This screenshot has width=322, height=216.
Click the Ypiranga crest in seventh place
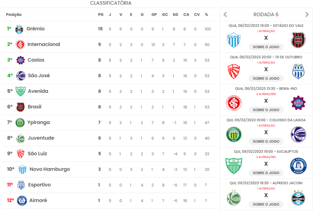pos(20,123)
